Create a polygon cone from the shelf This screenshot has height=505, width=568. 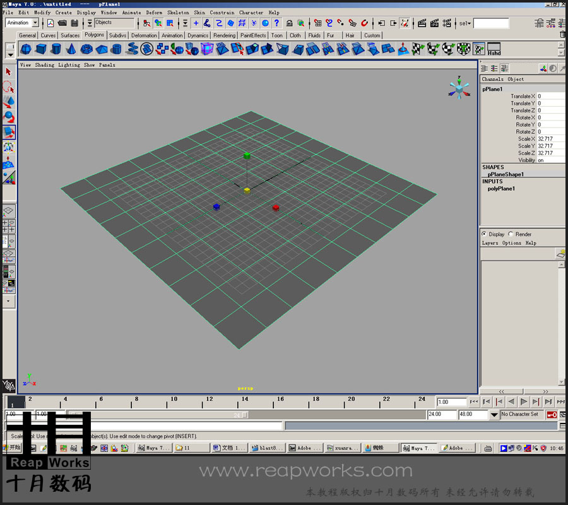point(71,49)
